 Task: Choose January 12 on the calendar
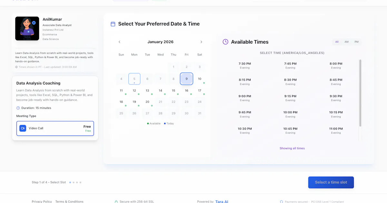134,91
